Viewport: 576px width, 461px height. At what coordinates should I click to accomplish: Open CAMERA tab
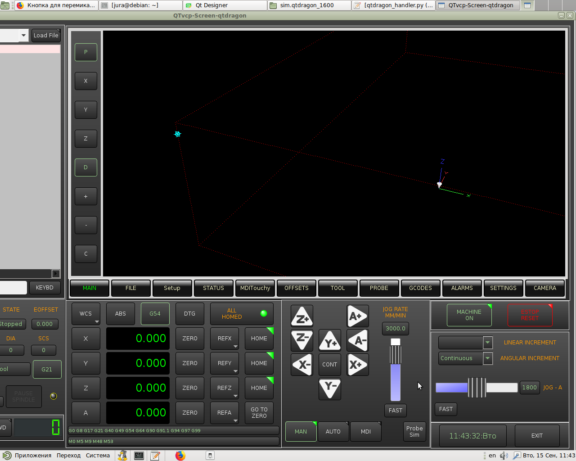click(545, 288)
